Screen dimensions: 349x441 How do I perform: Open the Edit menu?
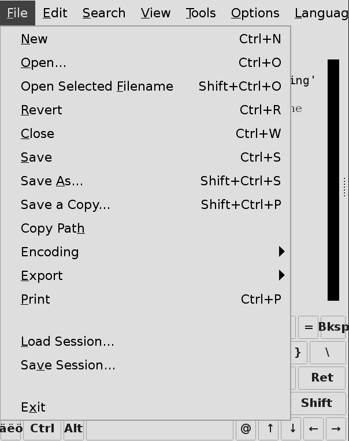(x=55, y=13)
